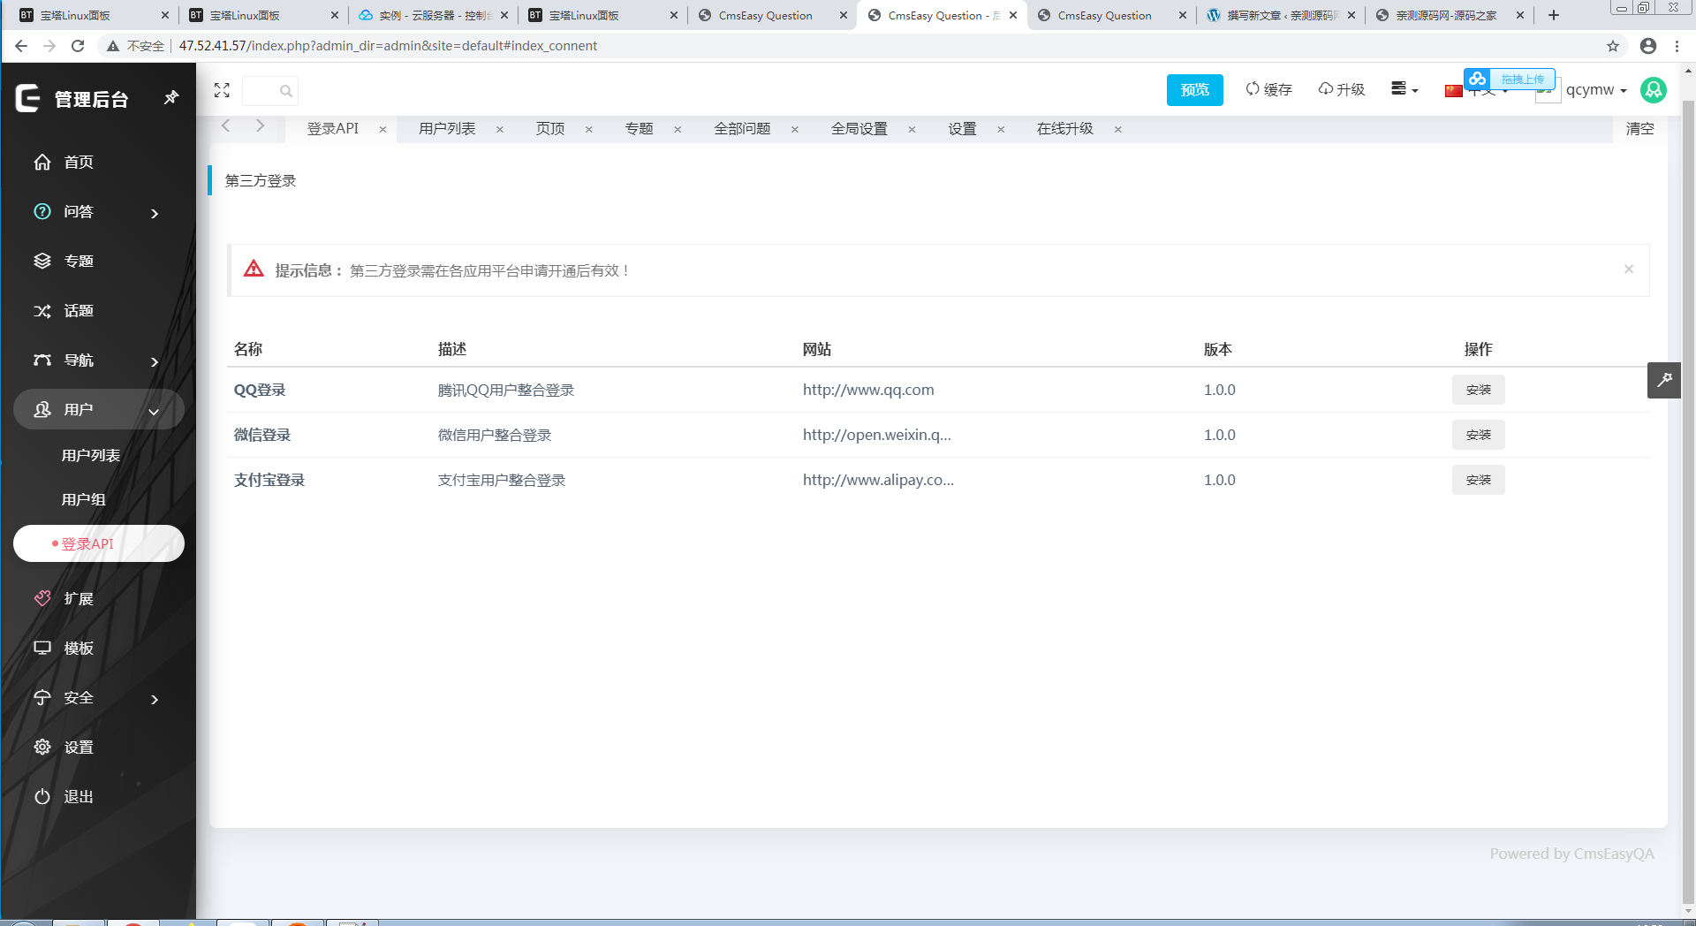Install the 微信登录 plugin

[1478, 435]
